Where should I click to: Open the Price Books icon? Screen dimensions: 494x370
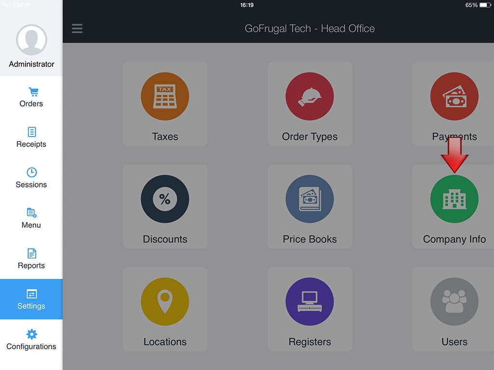tap(310, 199)
